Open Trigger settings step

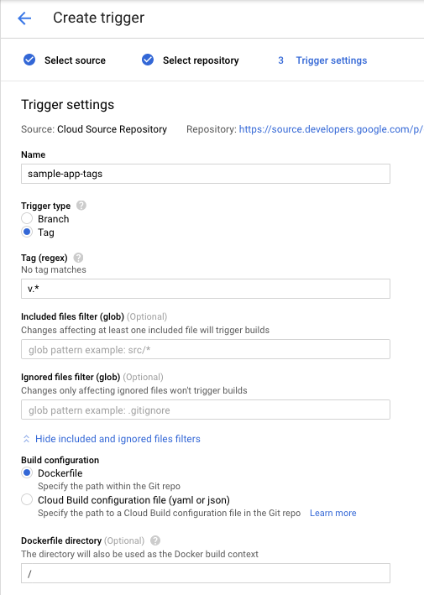point(332,60)
